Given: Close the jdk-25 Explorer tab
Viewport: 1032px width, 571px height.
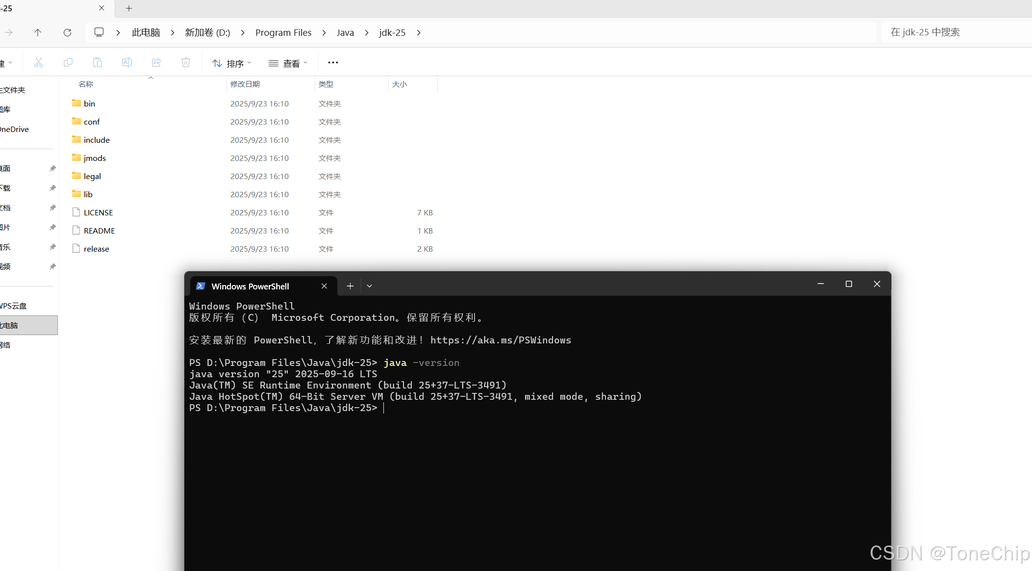Looking at the screenshot, I should pos(101,8).
